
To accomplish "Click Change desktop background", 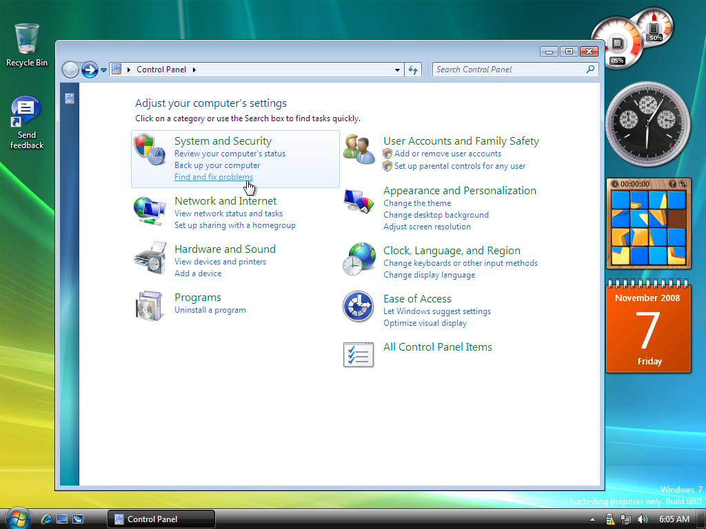I will [x=436, y=215].
